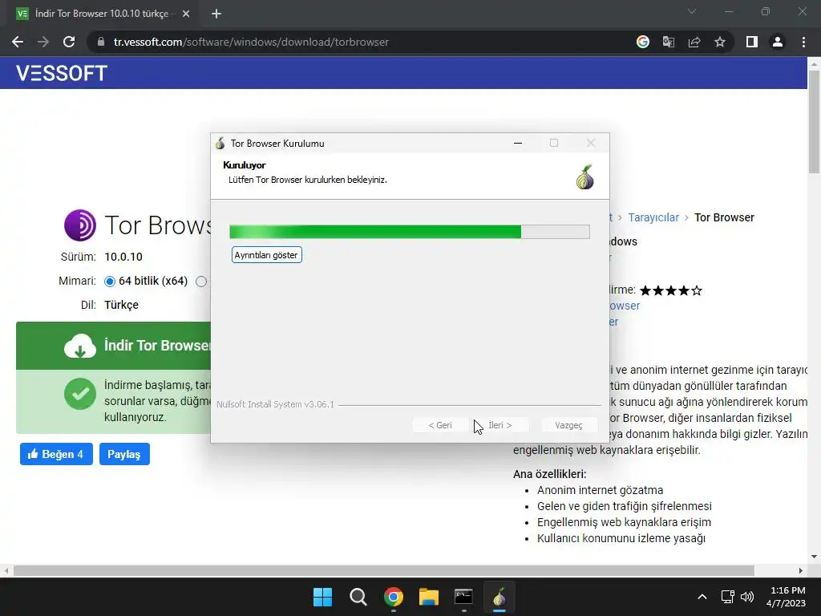View site information via the padlock icon
The width and height of the screenshot is (821, 616).
pos(101,42)
